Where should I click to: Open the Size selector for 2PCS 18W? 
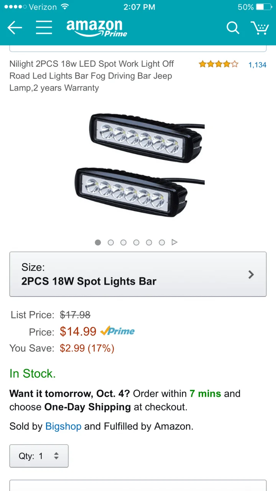click(138, 274)
